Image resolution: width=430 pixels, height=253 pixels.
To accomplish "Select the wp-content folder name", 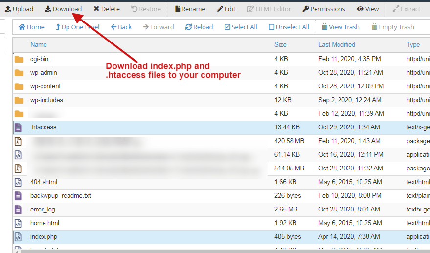I will (x=45, y=86).
